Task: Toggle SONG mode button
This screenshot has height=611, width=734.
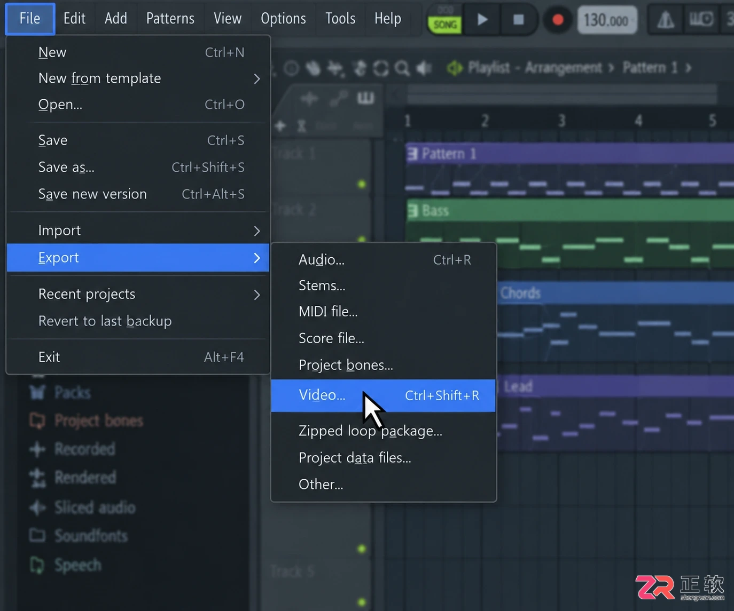Action: [445, 25]
